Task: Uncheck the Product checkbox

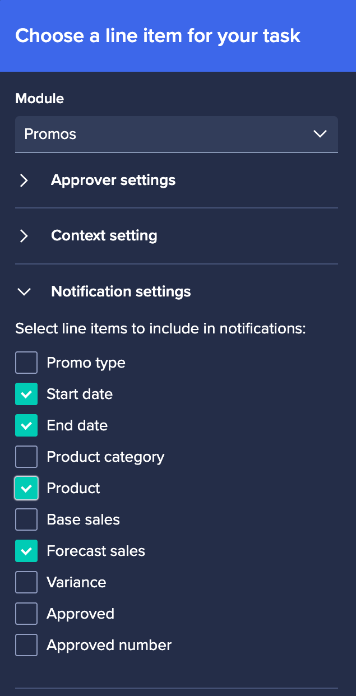Action: click(26, 489)
